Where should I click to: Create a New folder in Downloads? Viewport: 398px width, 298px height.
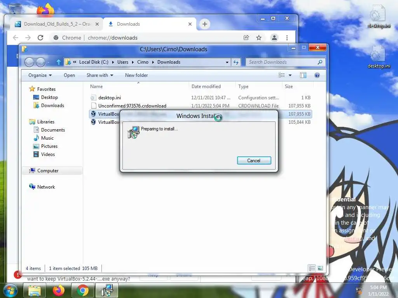(x=136, y=75)
